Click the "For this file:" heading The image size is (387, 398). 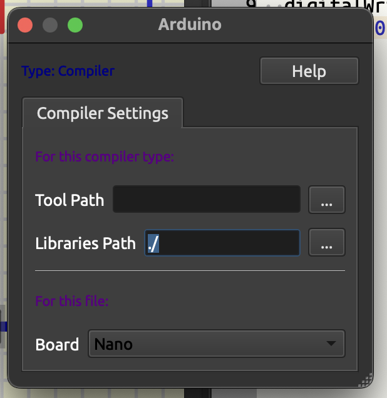pyautogui.click(x=72, y=301)
